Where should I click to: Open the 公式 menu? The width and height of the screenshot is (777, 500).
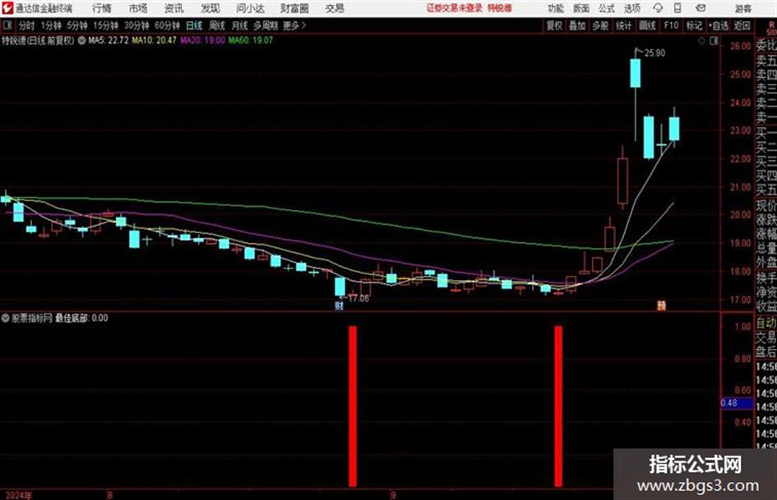(607, 8)
